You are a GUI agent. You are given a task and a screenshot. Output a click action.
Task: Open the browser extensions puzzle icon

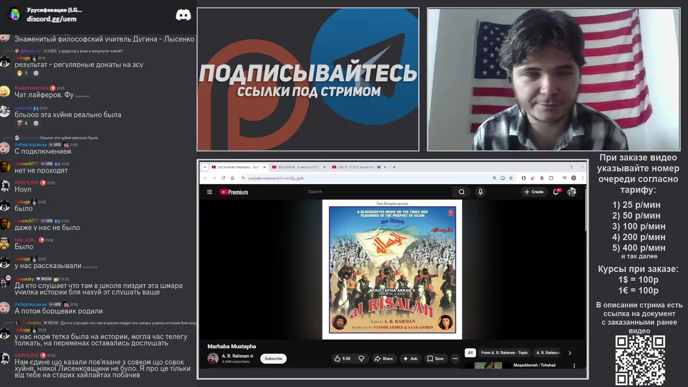tap(551, 178)
